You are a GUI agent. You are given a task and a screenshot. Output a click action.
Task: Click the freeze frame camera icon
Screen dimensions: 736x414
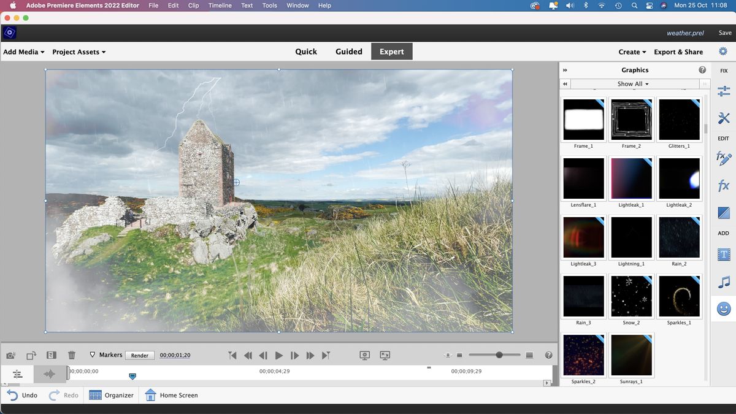[10, 355]
